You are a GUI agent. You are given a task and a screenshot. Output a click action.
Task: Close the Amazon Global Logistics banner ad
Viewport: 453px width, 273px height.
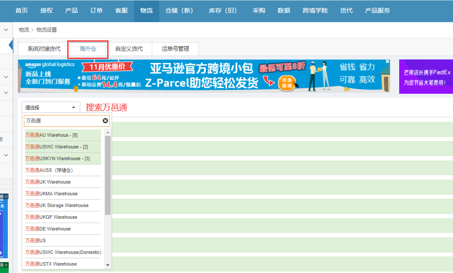[x=387, y=62]
